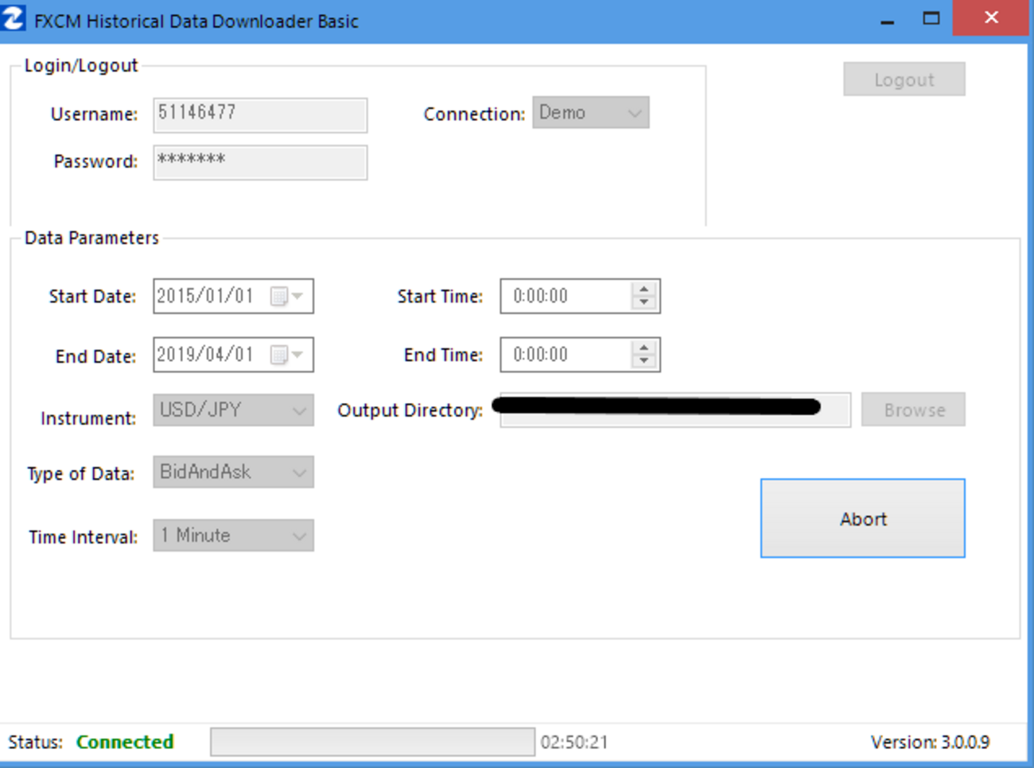Click the Version: 3.0.0.9 label
The width and height of the screenshot is (1034, 768).
click(x=931, y=743)
